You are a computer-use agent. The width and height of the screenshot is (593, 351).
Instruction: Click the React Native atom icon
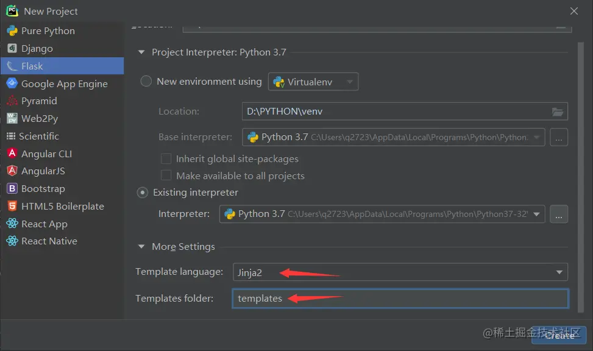click(x=12, y=241)
